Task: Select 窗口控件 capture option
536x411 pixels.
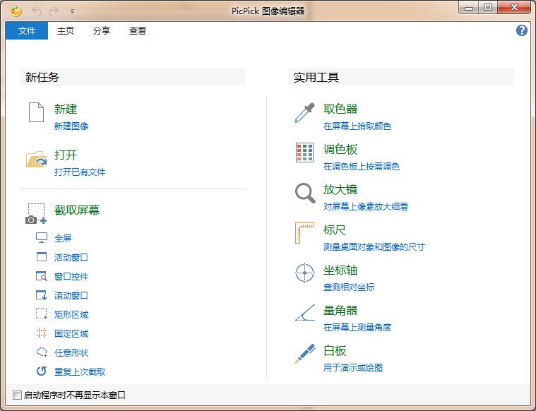Action: coord(71,276)
